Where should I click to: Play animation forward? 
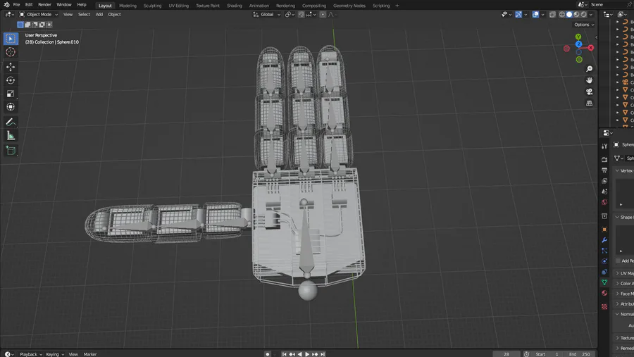coord(307,354)
